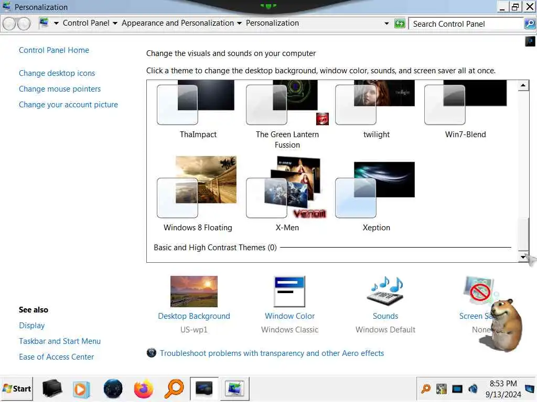This screenshot has width=537, height=402.
Task: Select the Windows 8 Floating theme
Action: pyautogui.click(x=197, y=187)
